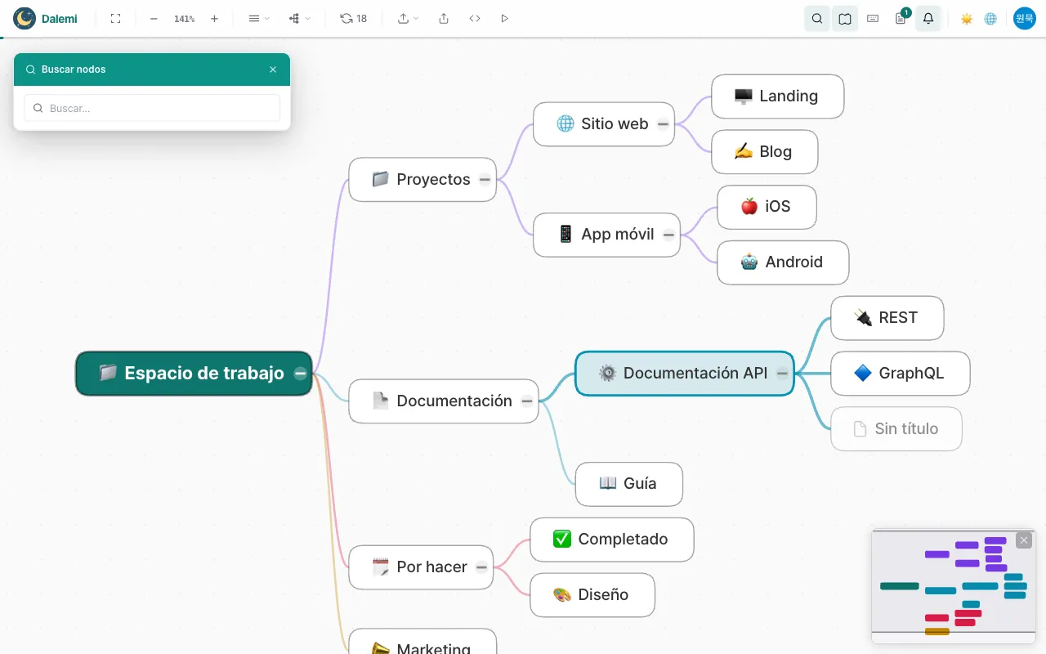Toggle fullscreen mode icon
The width and height of the screenshot is (1046, 654).
coord(115,18)
